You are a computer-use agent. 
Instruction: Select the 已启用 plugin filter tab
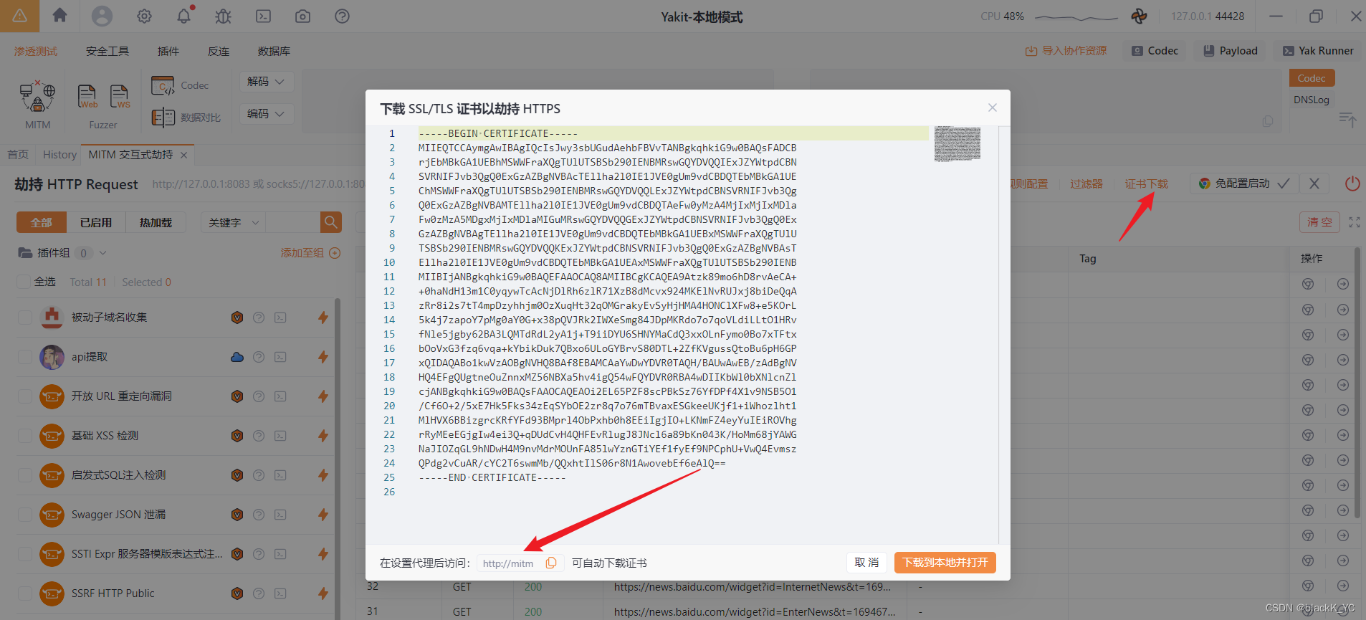click(96, 222)
